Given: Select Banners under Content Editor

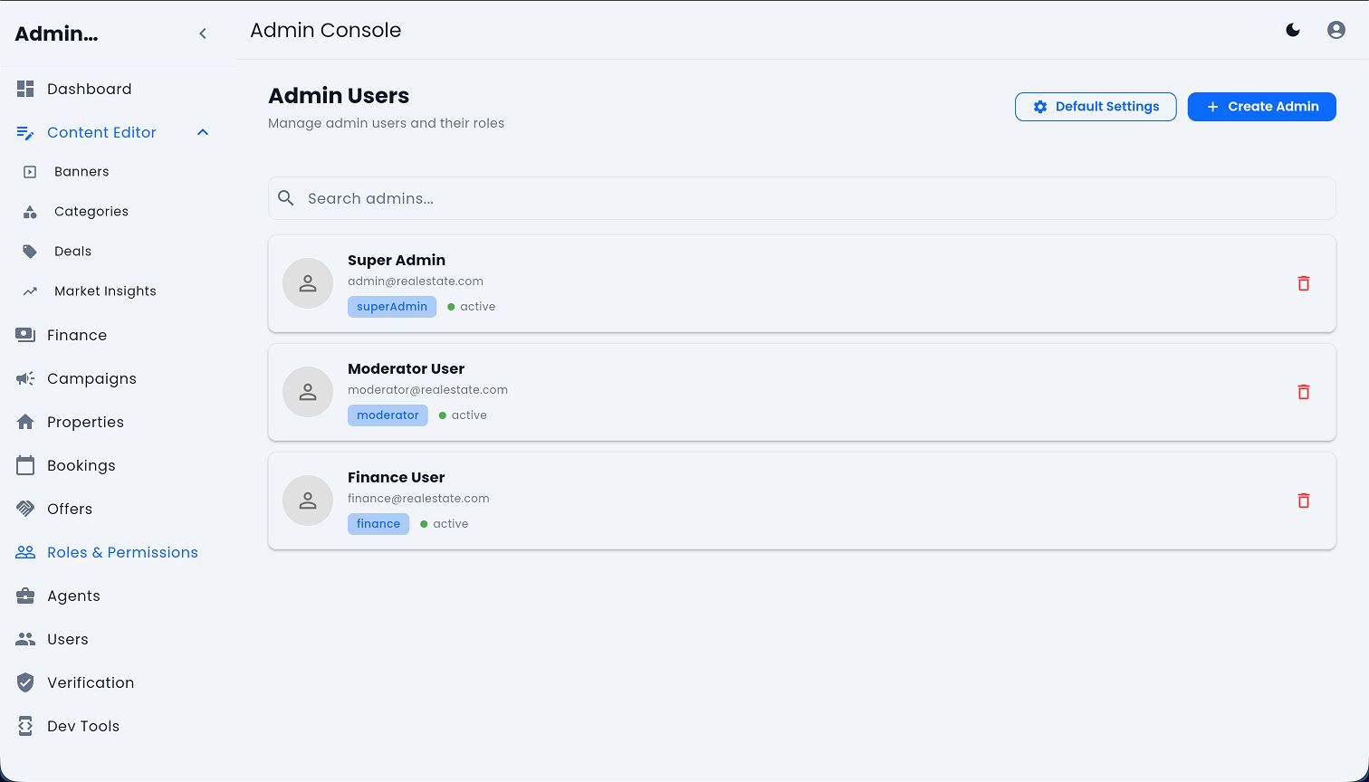Looking at the screenshot, I should [81, 171].
